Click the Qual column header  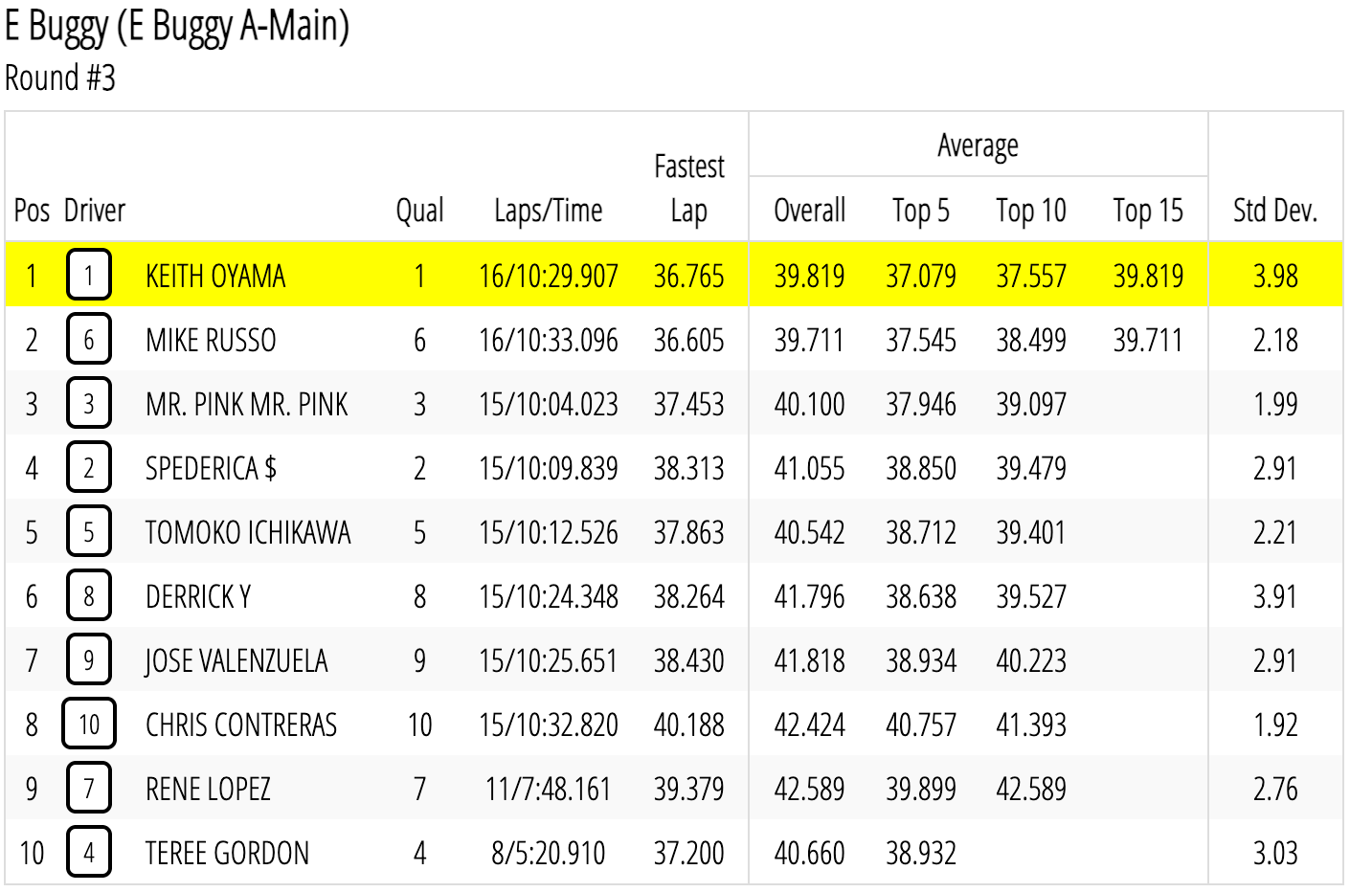click(420, 211)
